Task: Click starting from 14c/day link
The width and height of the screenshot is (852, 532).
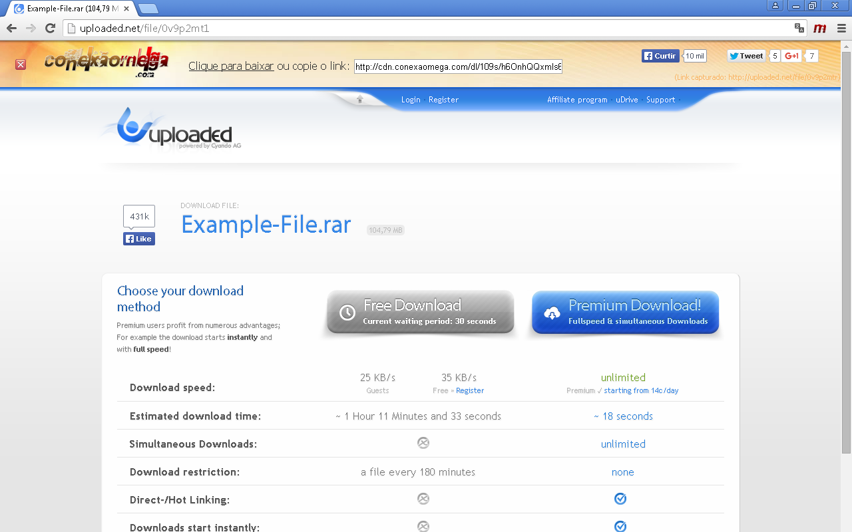Action: click(x=641, y=390)
